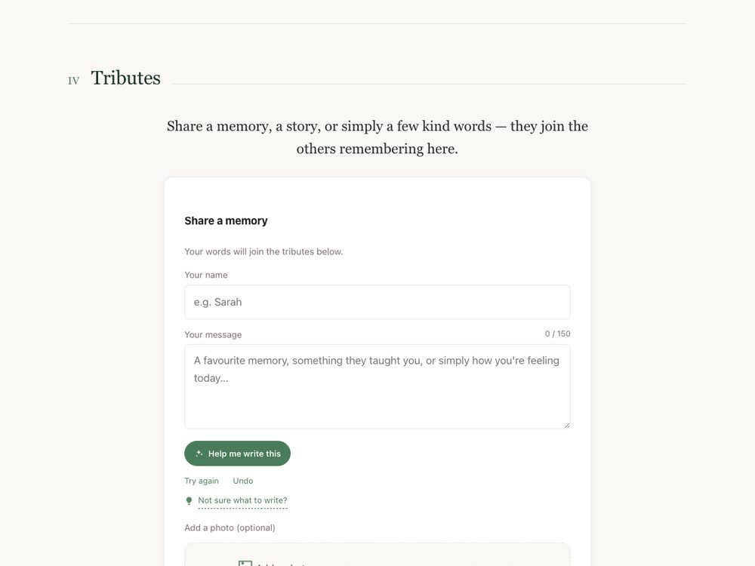Click the IV section numeral
Screen dimensions: 755x566
74,81
